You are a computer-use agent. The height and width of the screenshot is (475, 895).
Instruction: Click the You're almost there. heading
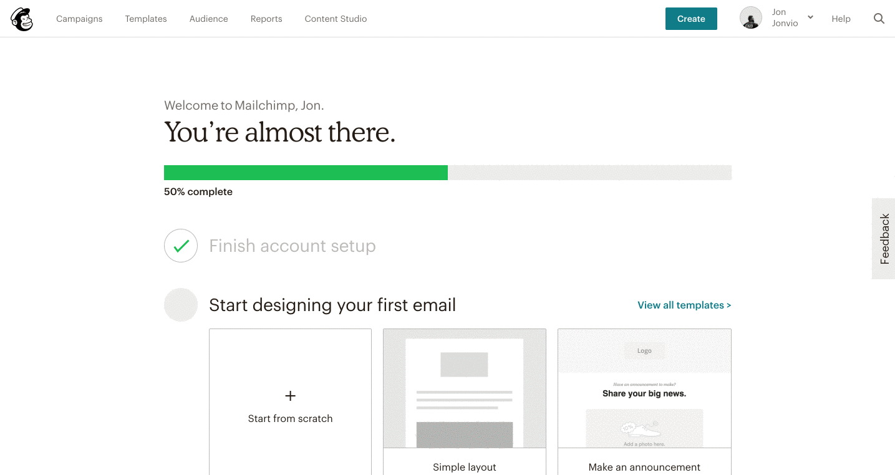pyautogui.click(x=280, y=132)
